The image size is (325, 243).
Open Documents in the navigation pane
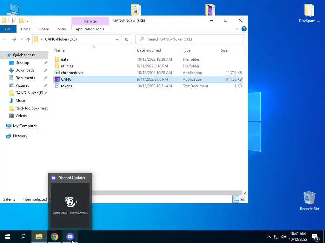tap(25, 78)
